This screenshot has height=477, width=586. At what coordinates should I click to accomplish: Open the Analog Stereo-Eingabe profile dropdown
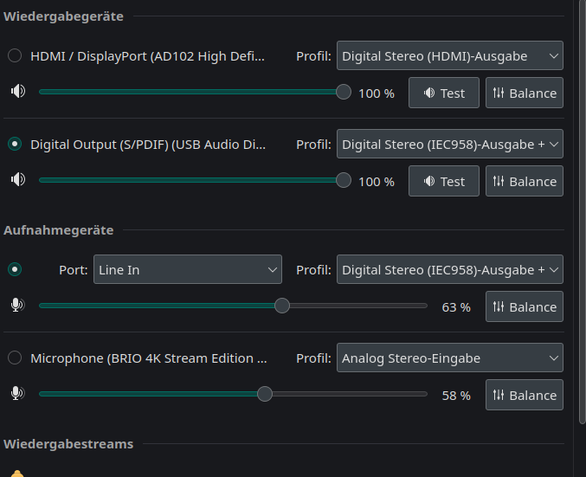(x=450, y=358)
